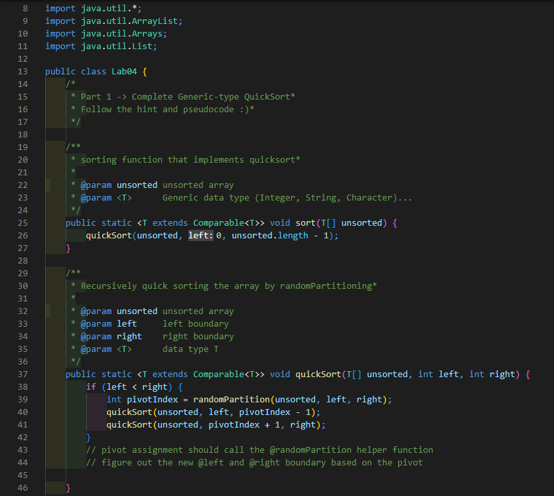The image size is (554, 496).
Task: Click the quickSort method name on line 37
Action: tap(317, 374)
